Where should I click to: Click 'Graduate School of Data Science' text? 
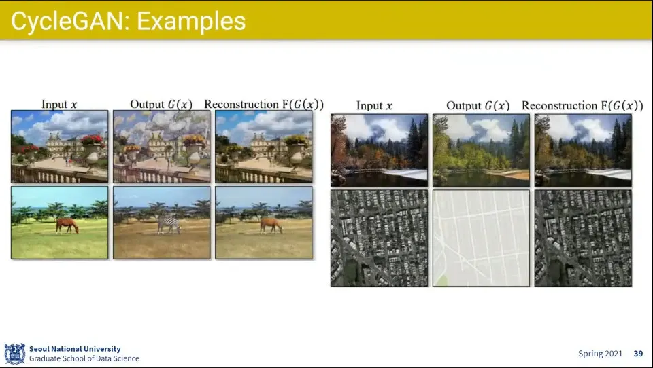(84, 358)
